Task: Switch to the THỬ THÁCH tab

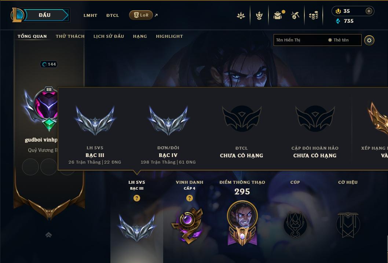Action: pyautogui.click(x=70, y=36)
